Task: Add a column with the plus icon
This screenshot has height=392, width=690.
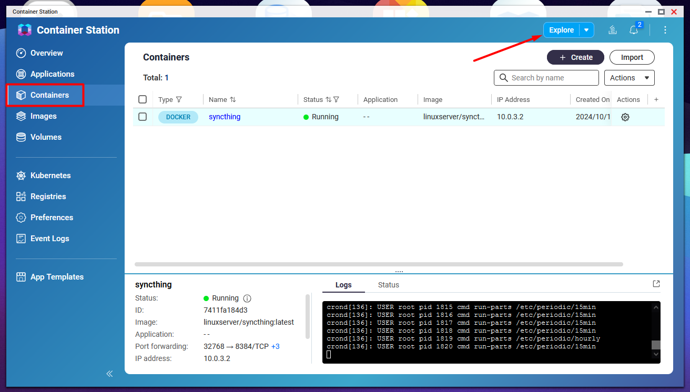Action: 656,99
